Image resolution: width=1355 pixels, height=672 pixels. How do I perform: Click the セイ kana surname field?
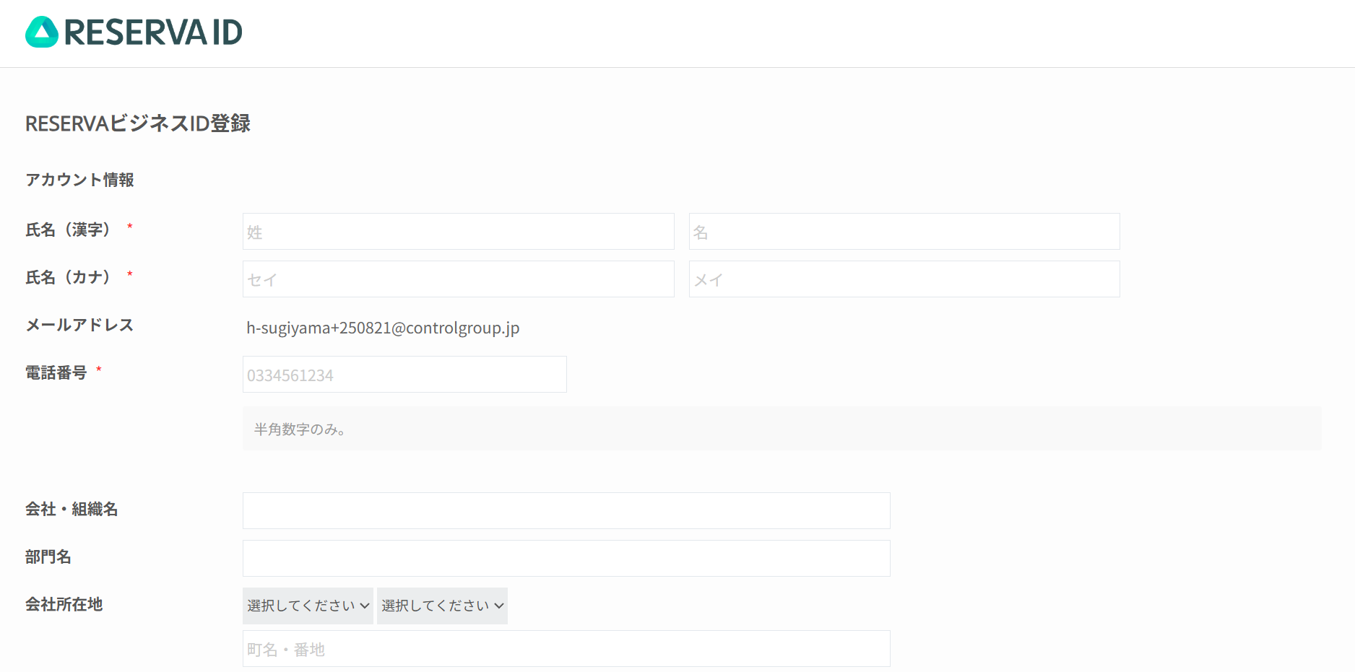(459, 279)
